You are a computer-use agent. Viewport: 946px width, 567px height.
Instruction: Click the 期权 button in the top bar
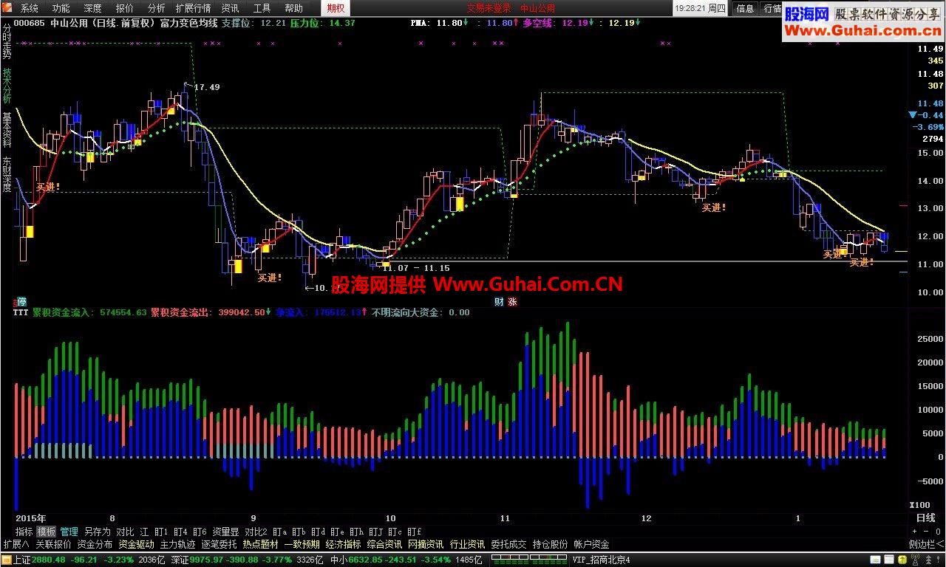pyautogui.click(x=336, y=8)
